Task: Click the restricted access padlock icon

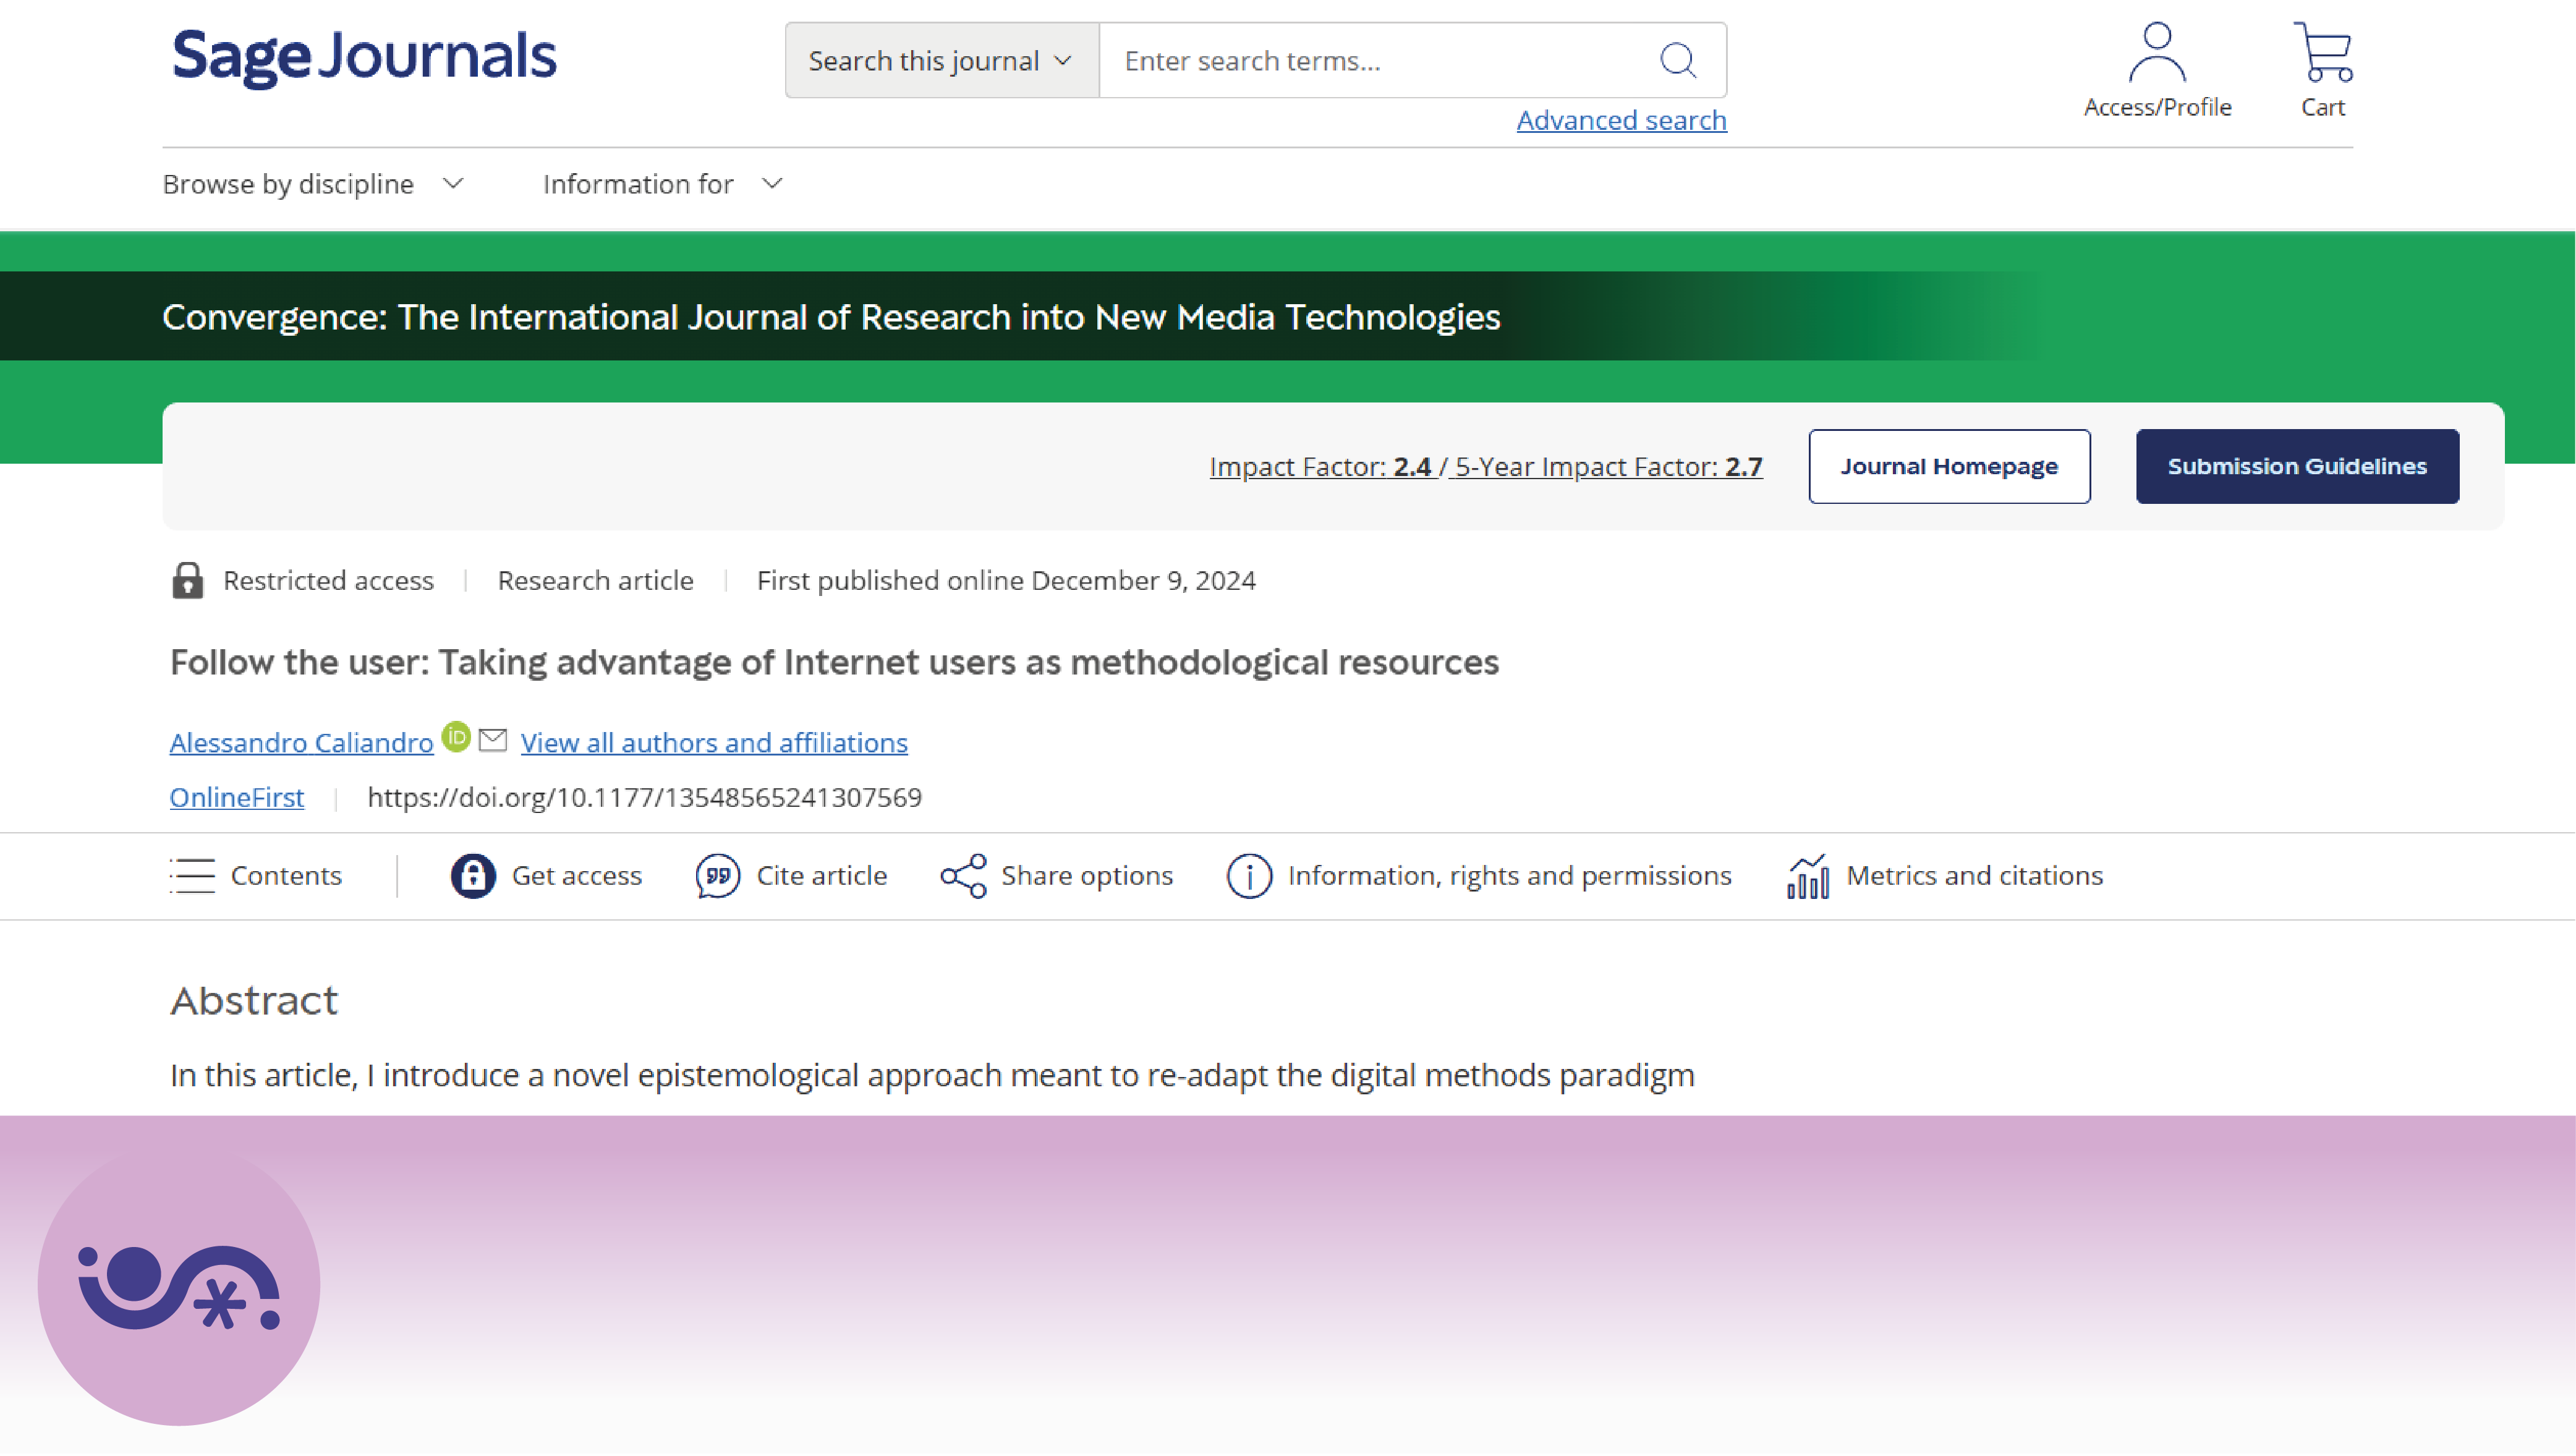Action: tap(187, 580)
